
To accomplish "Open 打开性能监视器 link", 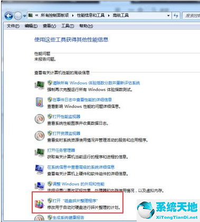I will 66,117.
